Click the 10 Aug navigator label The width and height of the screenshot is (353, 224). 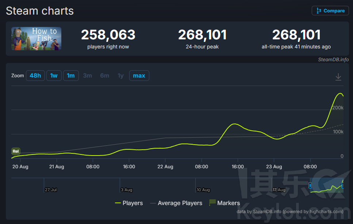pos(203,190)
